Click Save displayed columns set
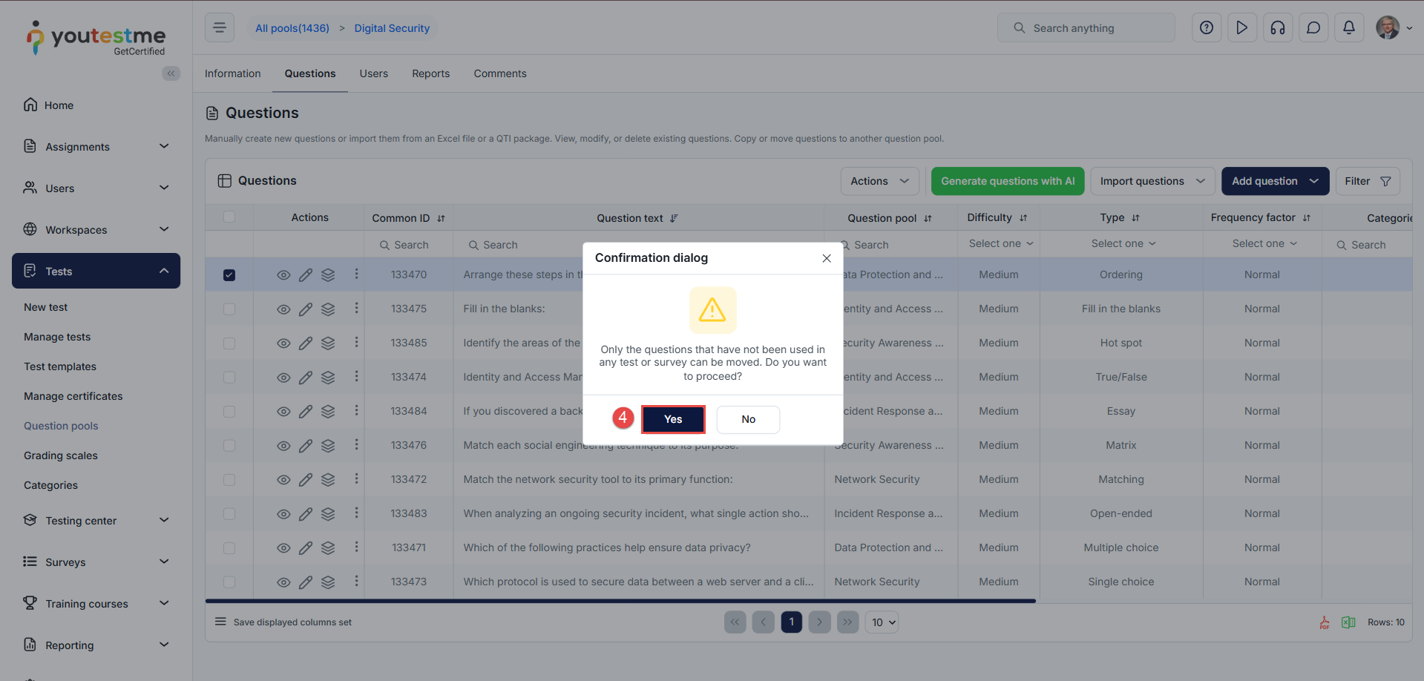This screenshot has width=1424, height=681. point(292,622)
